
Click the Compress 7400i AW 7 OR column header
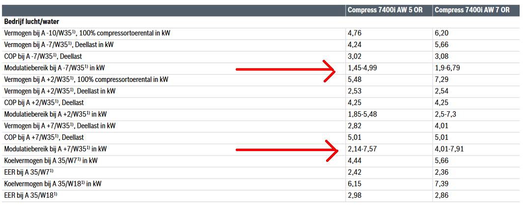pyautogui.click(x=472, y=10)
